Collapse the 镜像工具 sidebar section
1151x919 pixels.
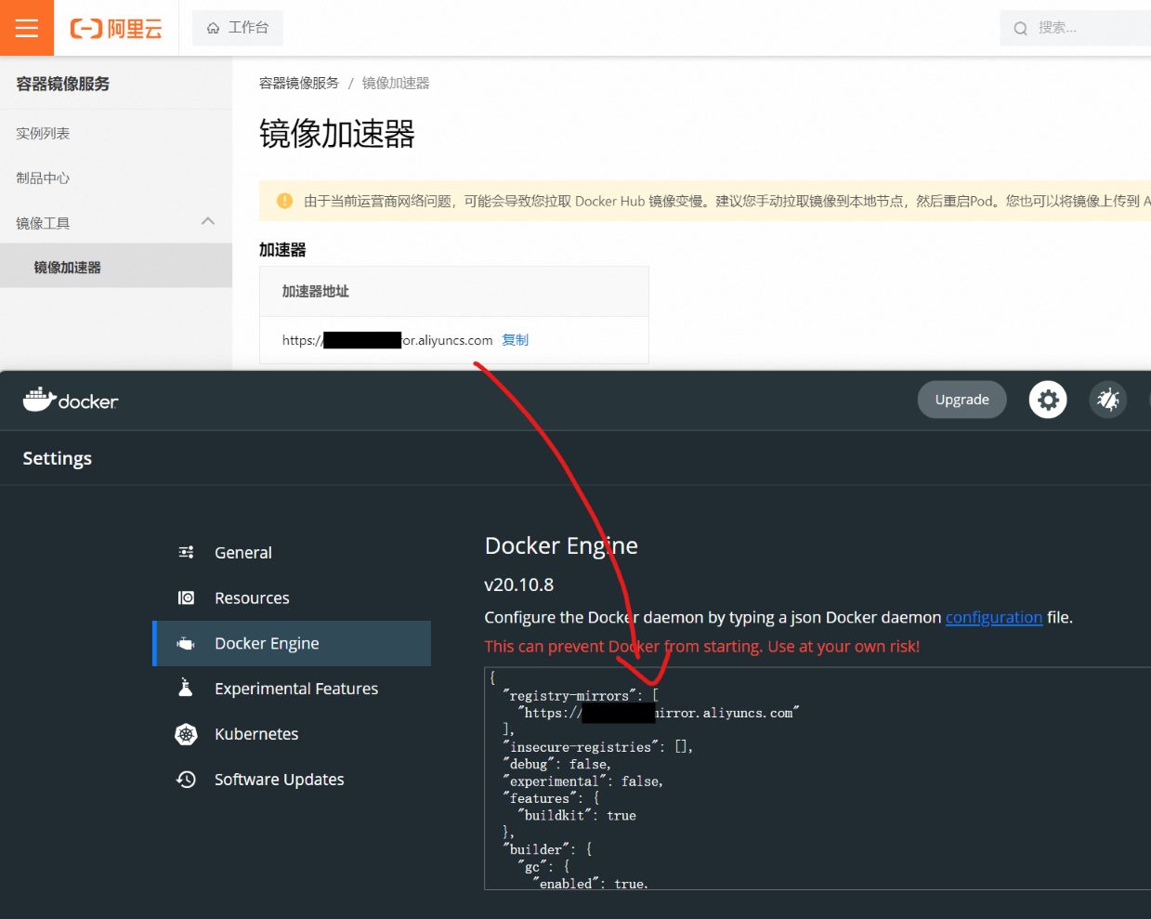pyautogui.click(x=207, y=222)
